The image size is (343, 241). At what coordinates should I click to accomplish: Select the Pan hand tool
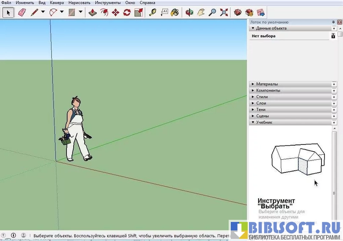(201, 12)
